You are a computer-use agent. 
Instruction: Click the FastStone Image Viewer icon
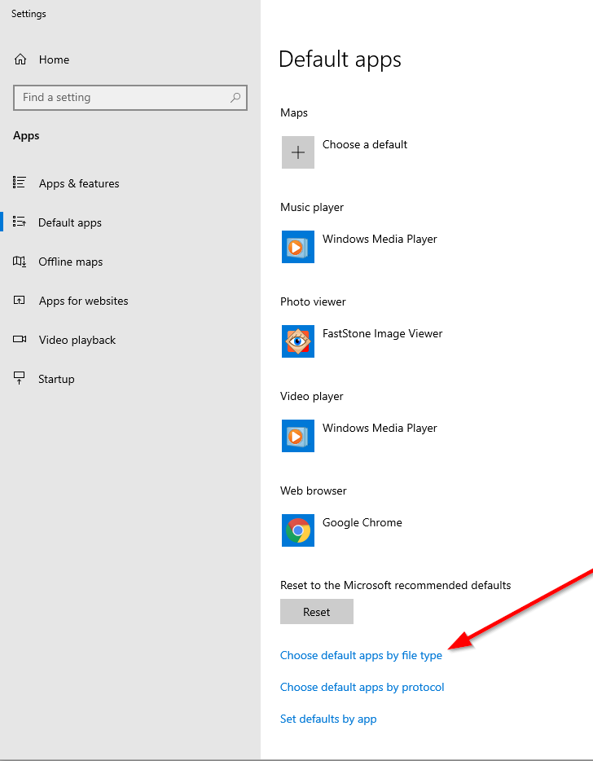(x=298, y=341)
